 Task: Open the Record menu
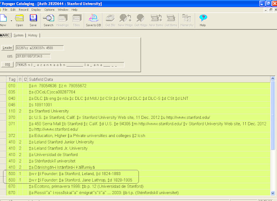click(23, 10)
